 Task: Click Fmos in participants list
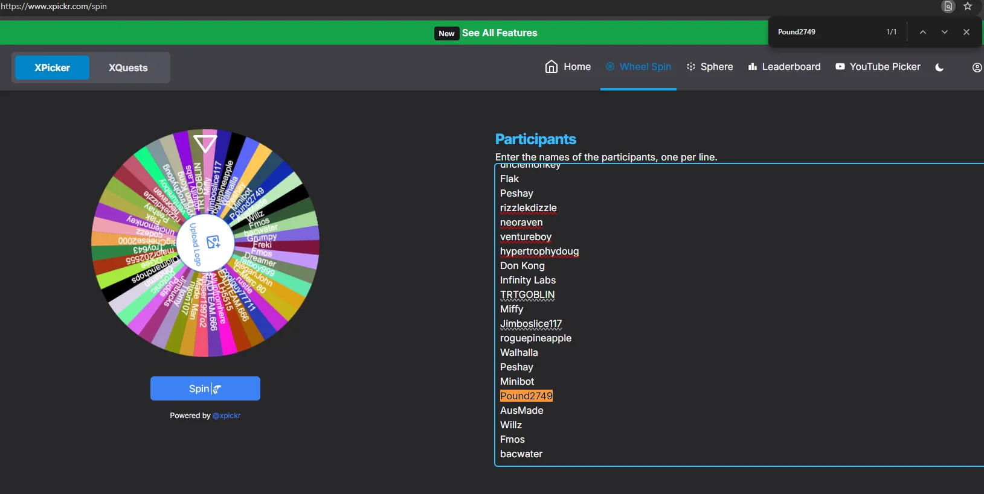(x=512, y=439)
